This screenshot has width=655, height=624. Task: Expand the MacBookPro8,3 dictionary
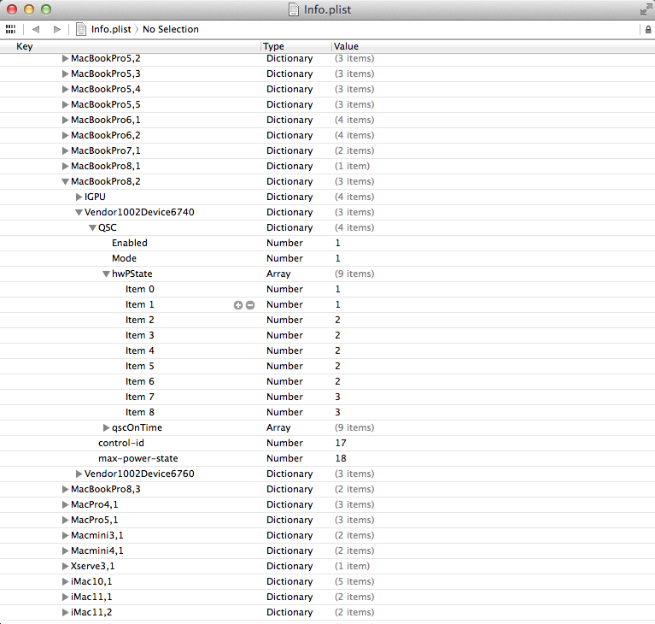(x=65, y=489)
